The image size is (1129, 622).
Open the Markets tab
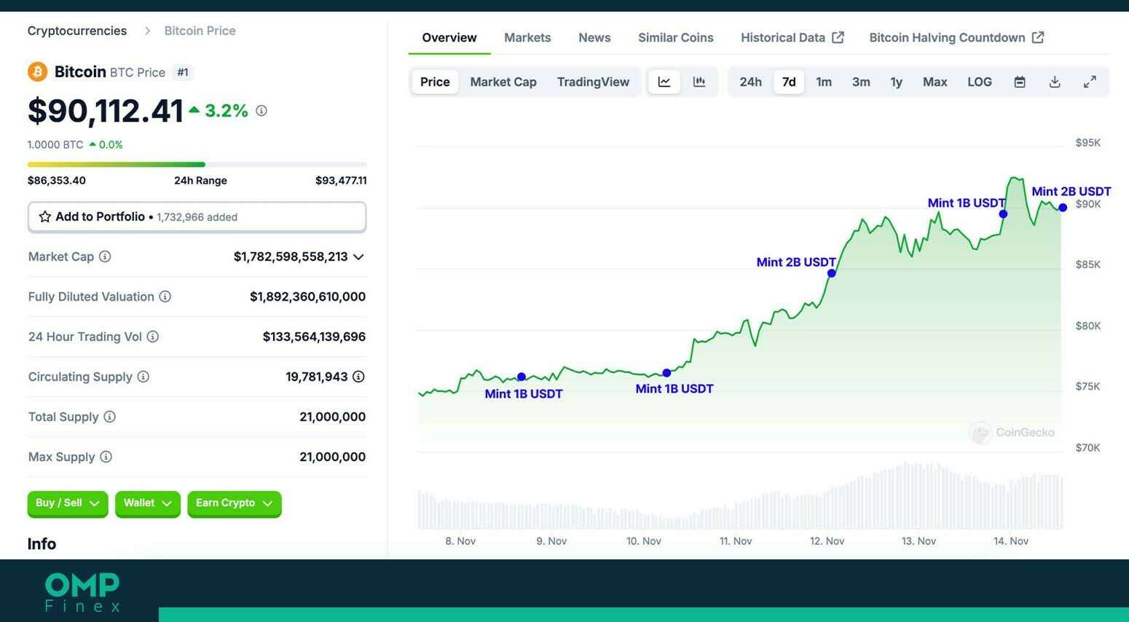pos(527,37)
